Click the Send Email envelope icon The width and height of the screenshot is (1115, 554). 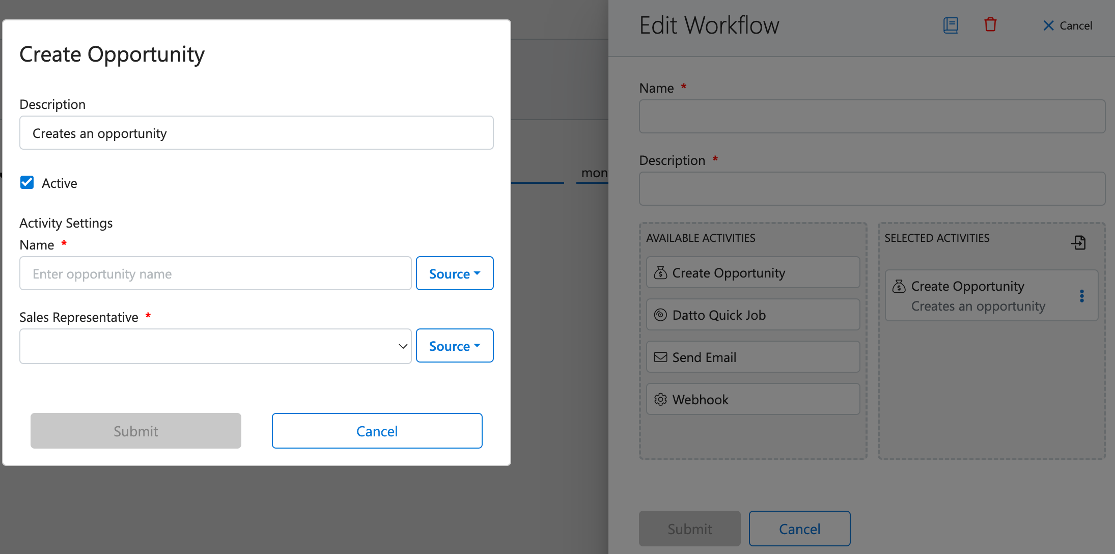coord(660,357)
